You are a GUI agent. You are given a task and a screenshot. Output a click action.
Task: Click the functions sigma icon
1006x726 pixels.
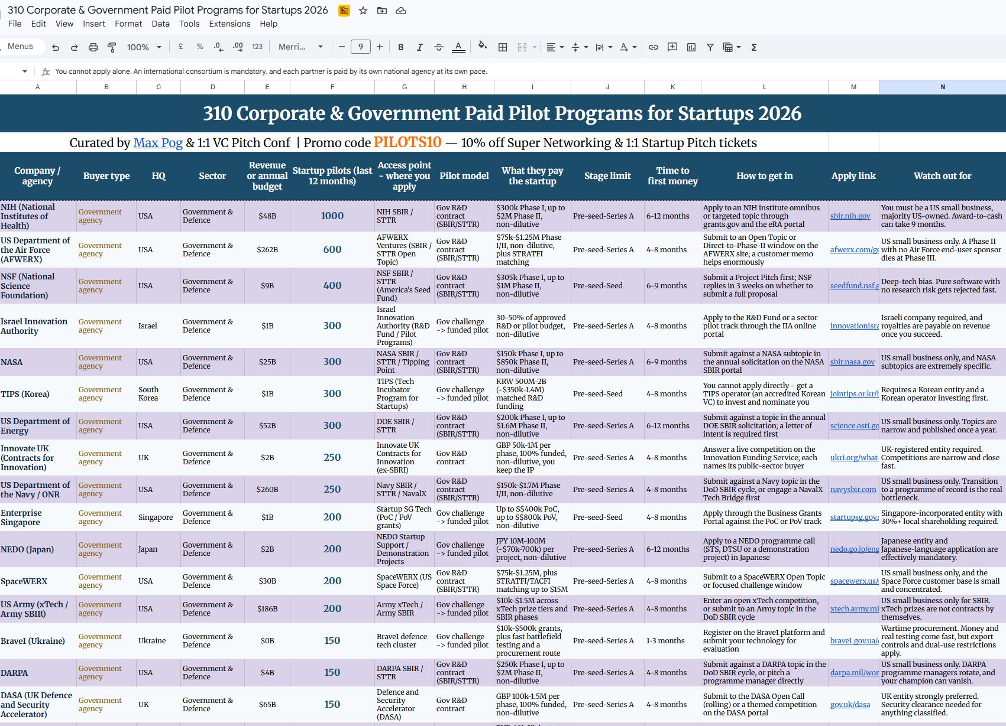tap(754, 47)
